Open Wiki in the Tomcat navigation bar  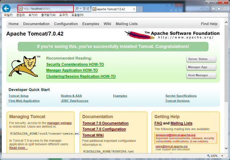click(x=107, y=24)
